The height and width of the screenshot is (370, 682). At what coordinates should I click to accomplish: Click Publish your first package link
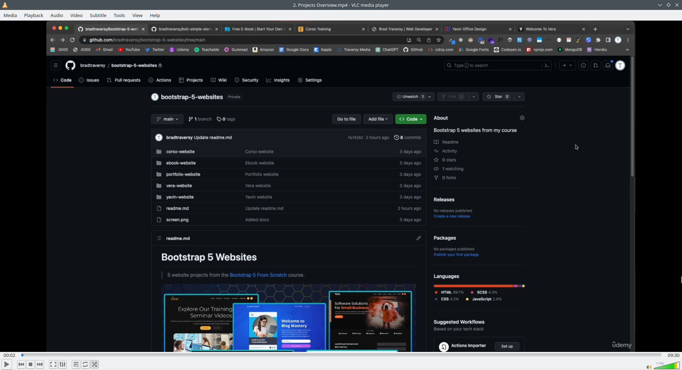(x=456, y=254)
